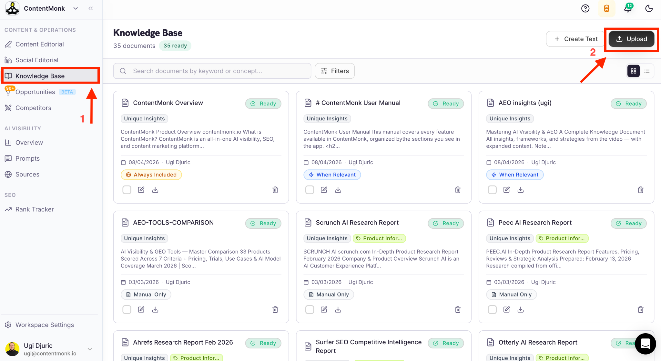Tick the Peec AI Research Report checkbox
The image size is (661, 361).
coord(492,309)
